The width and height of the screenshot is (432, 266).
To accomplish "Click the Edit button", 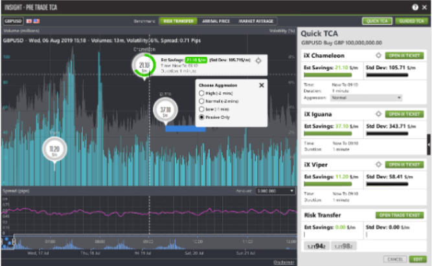I will pos(418,259).
